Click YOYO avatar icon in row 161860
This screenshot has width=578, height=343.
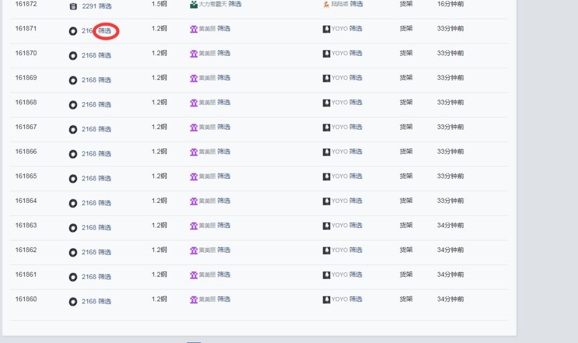point(326,300)
